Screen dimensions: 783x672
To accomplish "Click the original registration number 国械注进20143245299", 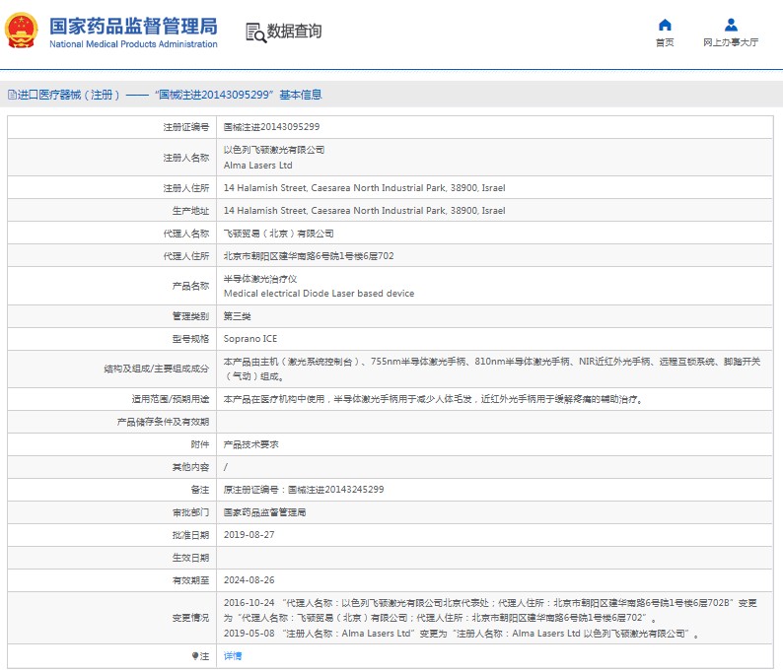I will point(334,490).
